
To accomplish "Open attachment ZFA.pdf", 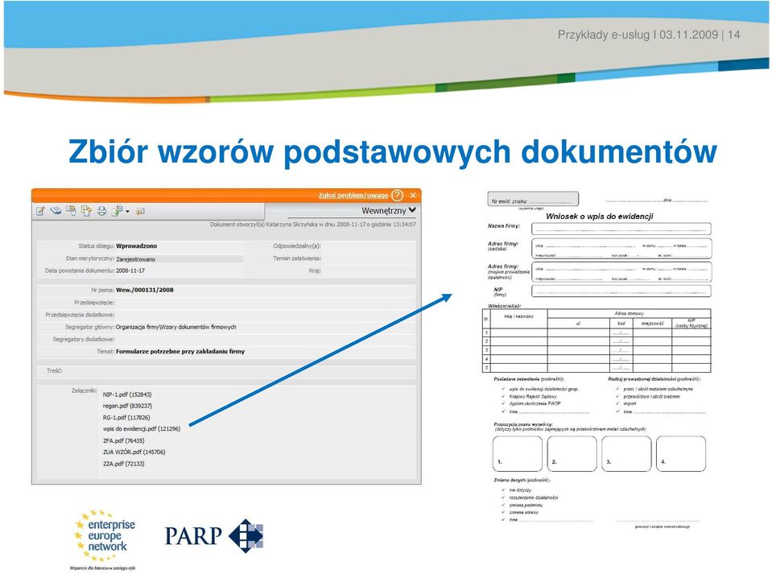I will pyautogui.click(x=124, y=440).
